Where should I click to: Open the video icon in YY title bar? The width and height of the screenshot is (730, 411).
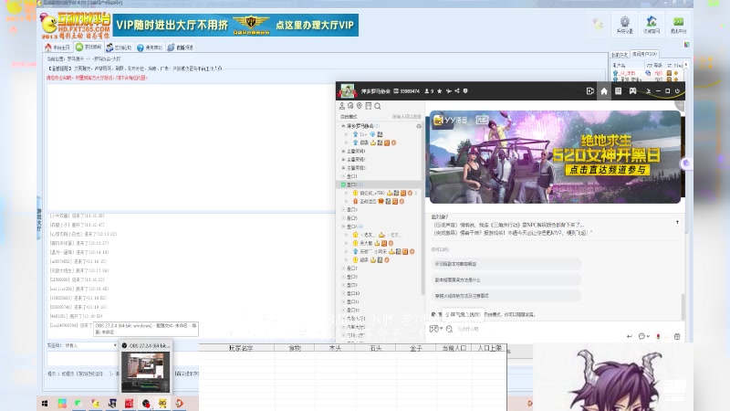[589, 90]
